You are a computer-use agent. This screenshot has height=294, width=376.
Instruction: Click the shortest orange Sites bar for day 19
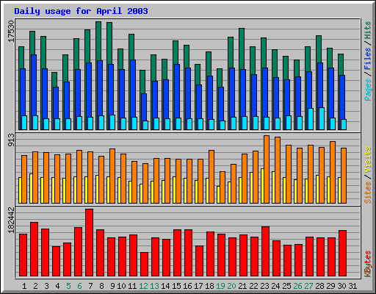223,187
